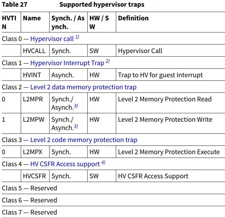The image size is (225, 218).
Task: Click the Level 2 Memory Protection Execute text
Action: (x=169, y=152)
